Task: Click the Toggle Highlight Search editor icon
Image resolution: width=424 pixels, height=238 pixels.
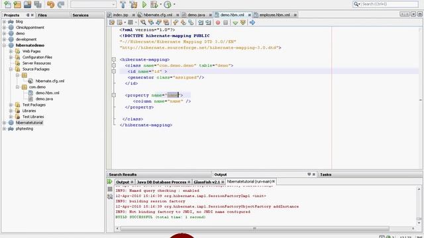Action: click(166, 22)
